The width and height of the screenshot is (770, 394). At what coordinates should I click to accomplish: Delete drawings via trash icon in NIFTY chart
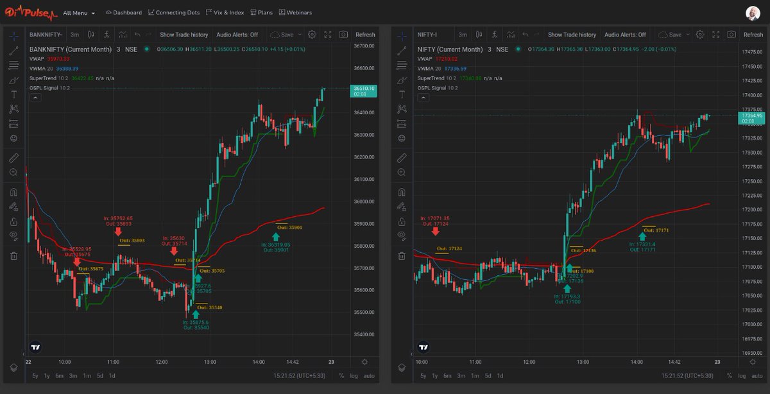coord(402,256)
